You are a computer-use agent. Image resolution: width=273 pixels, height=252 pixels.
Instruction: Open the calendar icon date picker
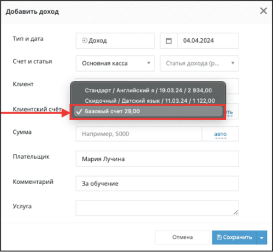point(169,41)
